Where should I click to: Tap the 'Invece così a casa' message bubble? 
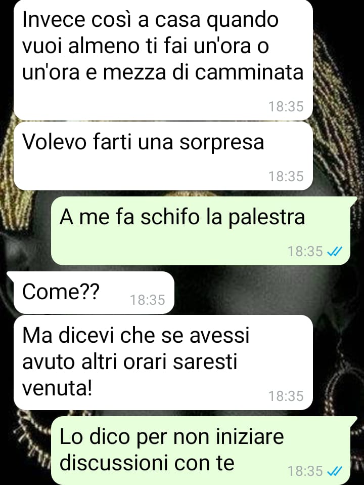pos(163,59)
